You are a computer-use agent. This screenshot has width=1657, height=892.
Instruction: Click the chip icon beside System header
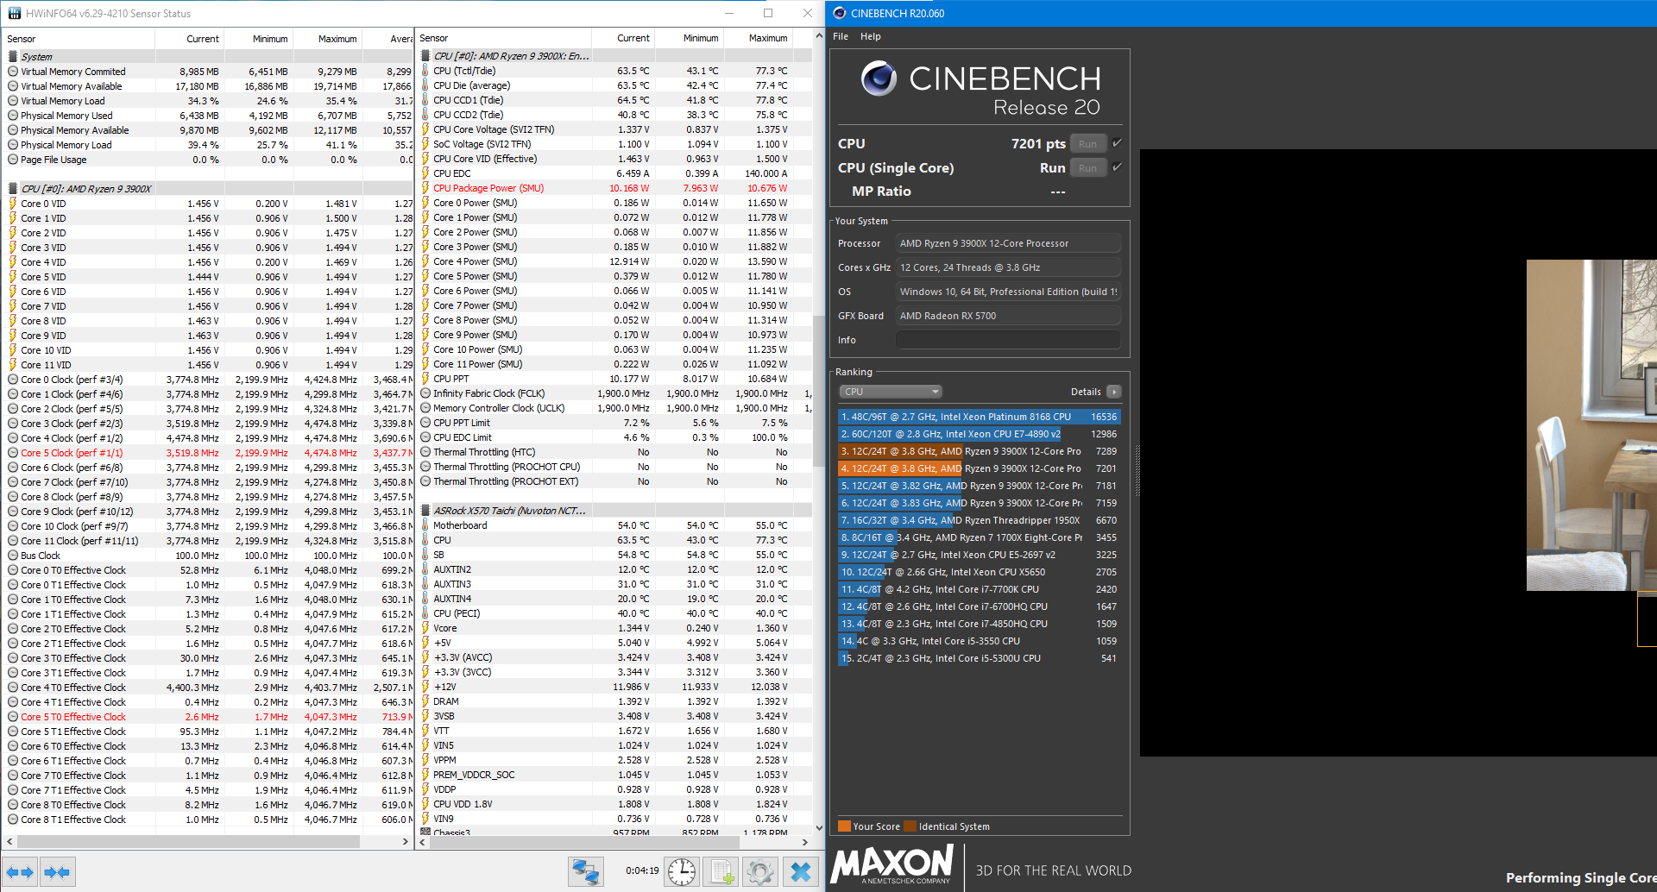coord(13,57)
